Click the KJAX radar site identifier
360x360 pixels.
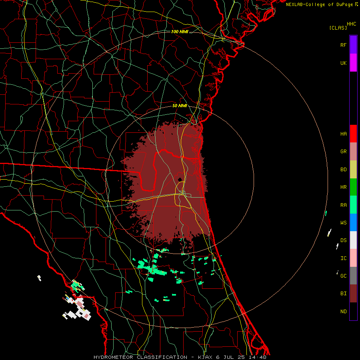(204, 357)
